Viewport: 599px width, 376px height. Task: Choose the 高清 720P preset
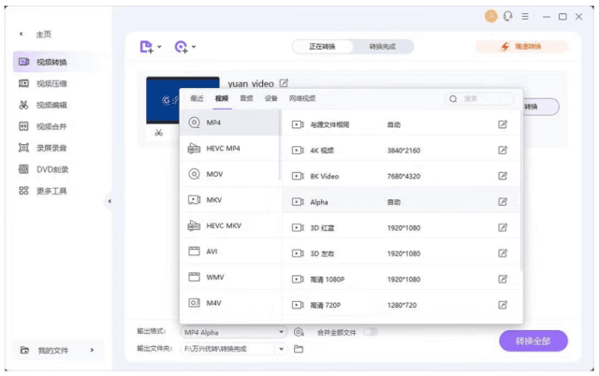[401, 305]
